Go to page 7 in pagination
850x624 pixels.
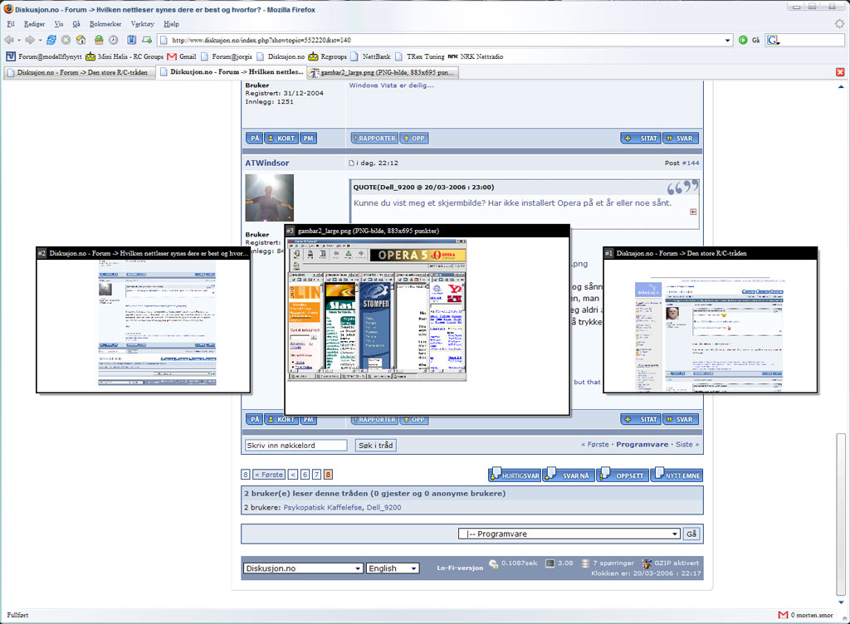click(x=316, y=475)
